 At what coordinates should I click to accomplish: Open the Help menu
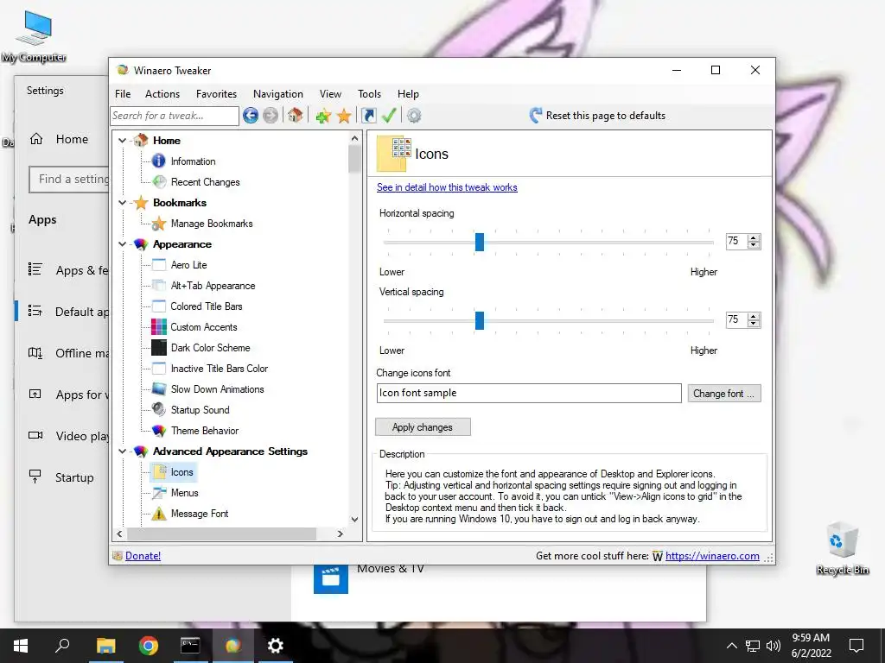408,94
